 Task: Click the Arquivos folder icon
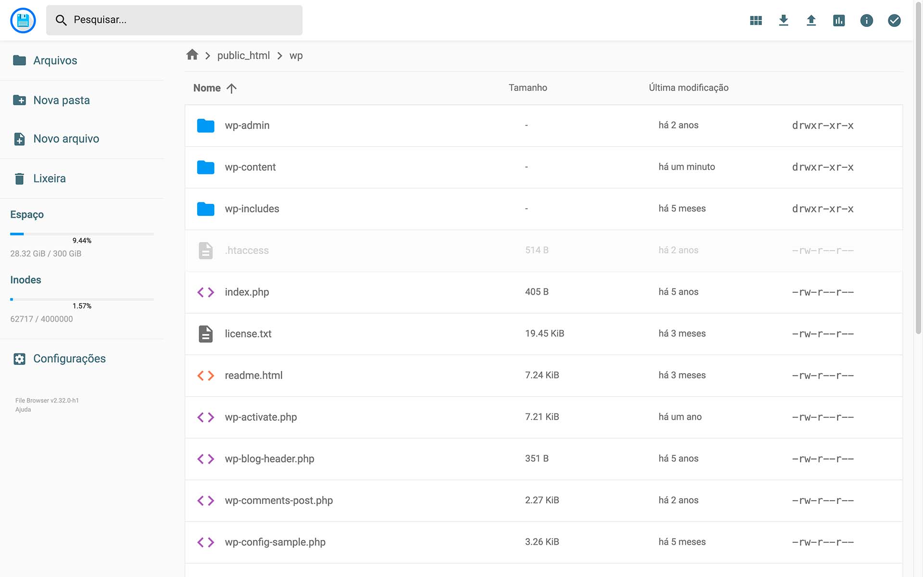coord(19,60)
